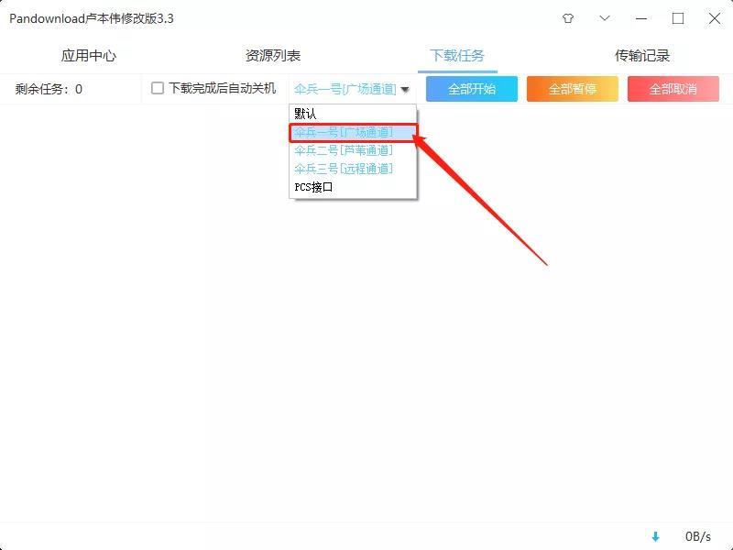Open the 资源列表 tab
The image size is (733, 550).
coord(273,56)
